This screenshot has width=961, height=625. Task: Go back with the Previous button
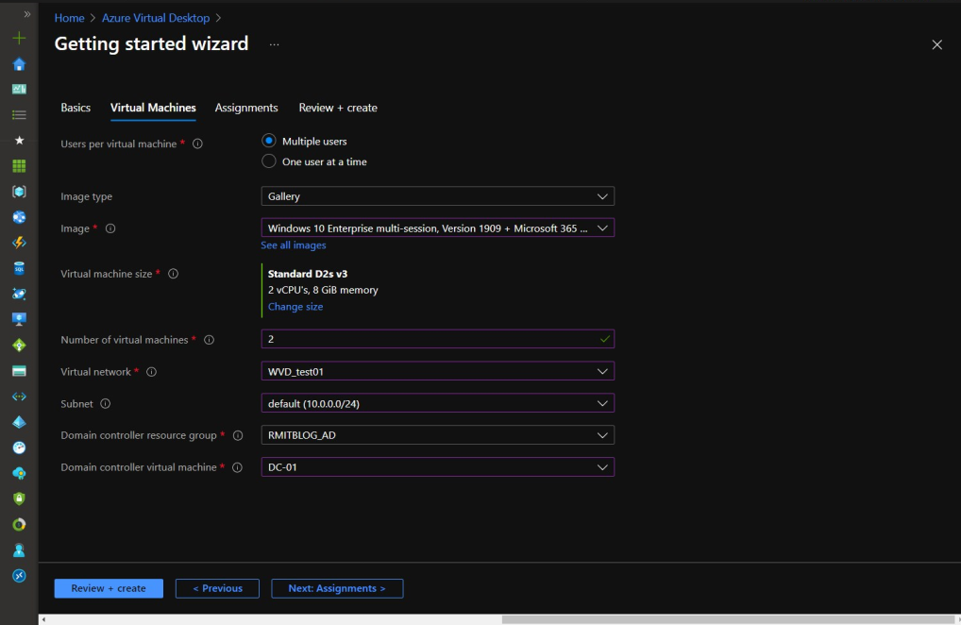click(x=217, y=588)
